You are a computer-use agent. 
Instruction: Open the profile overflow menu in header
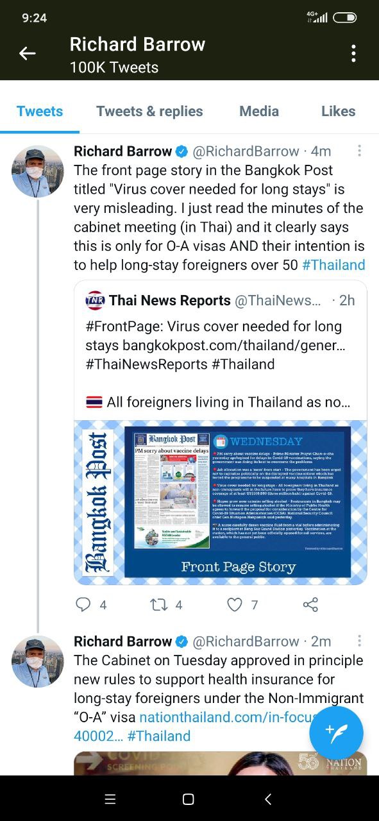353,54
